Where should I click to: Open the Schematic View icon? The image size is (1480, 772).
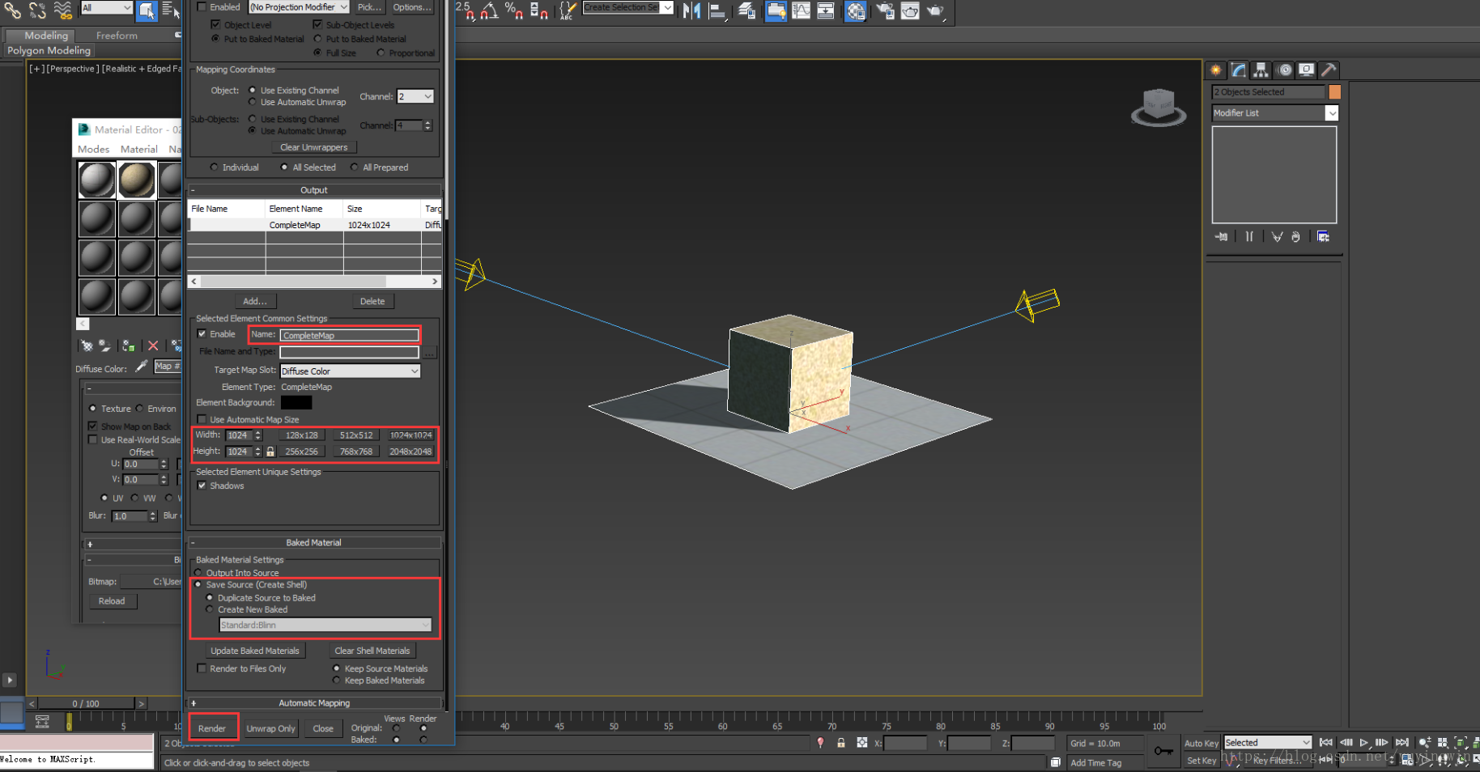click(x=826, y=11)
